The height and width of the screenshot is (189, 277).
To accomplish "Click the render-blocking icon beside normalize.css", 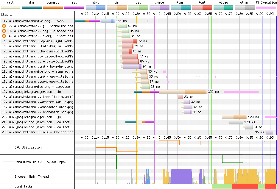I will click(x=4, y=26).
